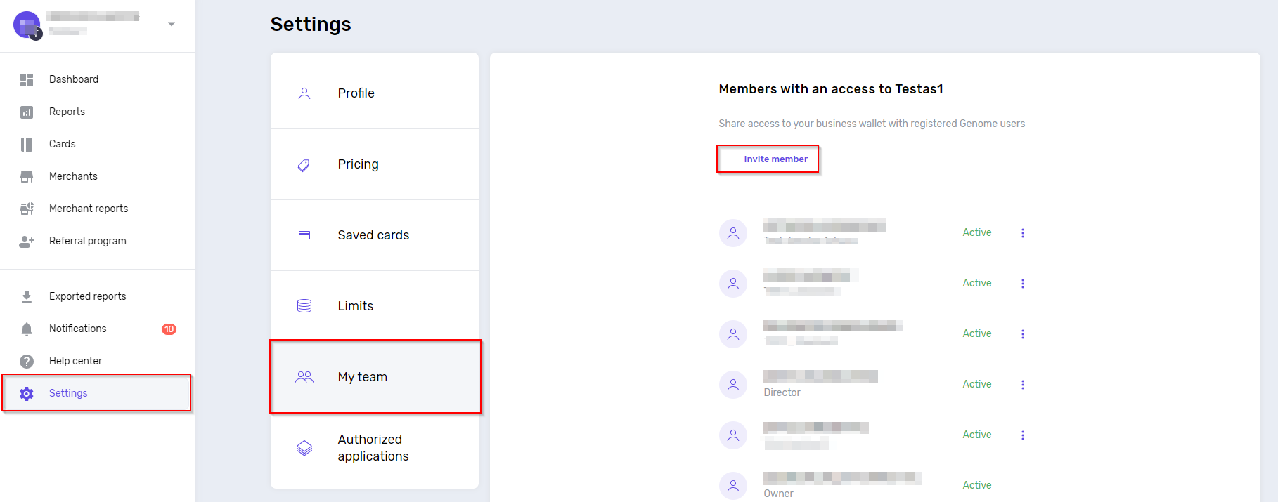Click the Profile person icon
Screen dimensions: 1278x502
(304, 93)
